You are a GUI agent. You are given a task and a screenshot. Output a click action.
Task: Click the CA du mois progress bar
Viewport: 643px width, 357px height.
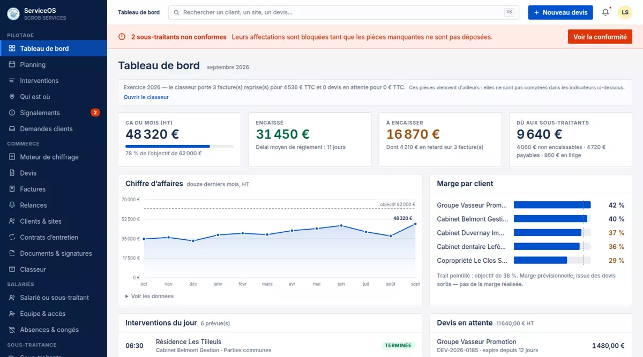coord(180,146)
